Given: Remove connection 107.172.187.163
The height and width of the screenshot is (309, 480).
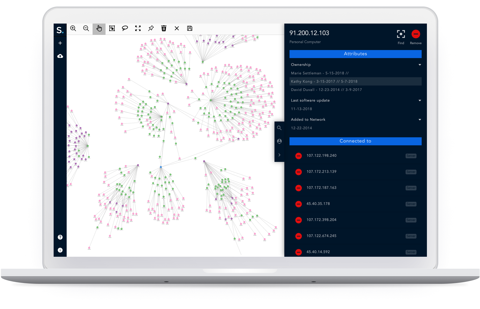Looking at the screenshot, I should pyautogui.click(x=299, y=188).
